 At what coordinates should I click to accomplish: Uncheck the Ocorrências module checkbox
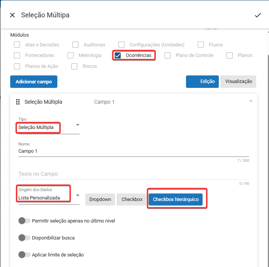point(118,55)
